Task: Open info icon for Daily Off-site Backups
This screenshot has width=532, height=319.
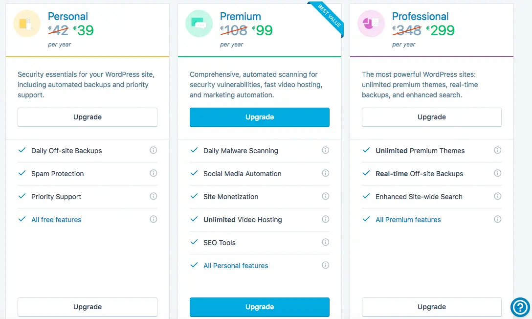Action: (154, 150)
